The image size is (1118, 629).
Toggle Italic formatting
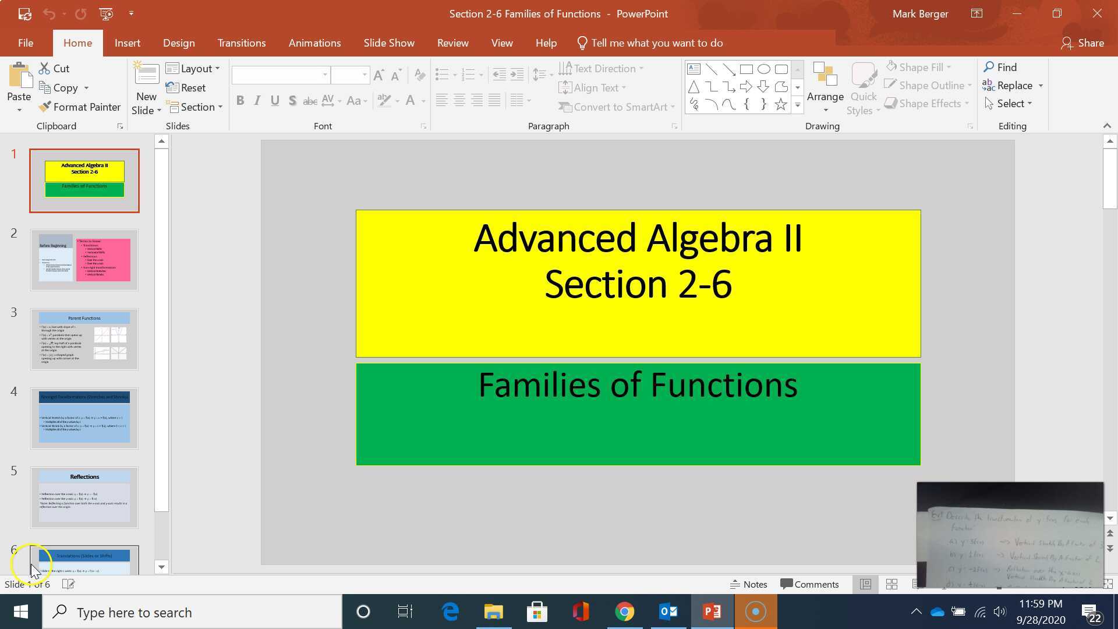257,101
